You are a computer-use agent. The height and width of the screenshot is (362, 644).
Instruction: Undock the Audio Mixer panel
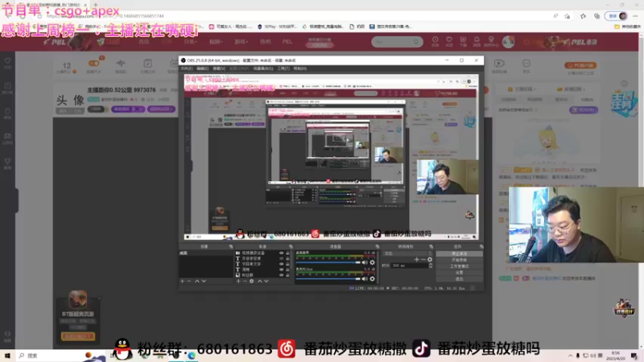(377, 247)
